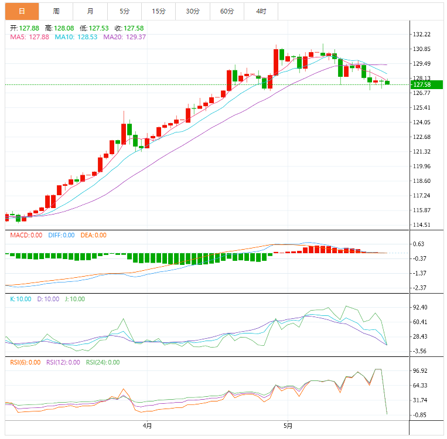
Task: Click the MA20: 129.37 legend label
Action: point(124,37)
